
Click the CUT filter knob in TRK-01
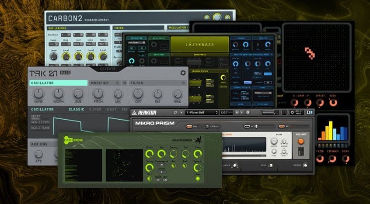[138, 94]
